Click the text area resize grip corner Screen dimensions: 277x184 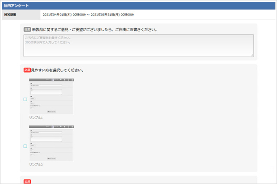pyautogui.click(x=252, y=55)
